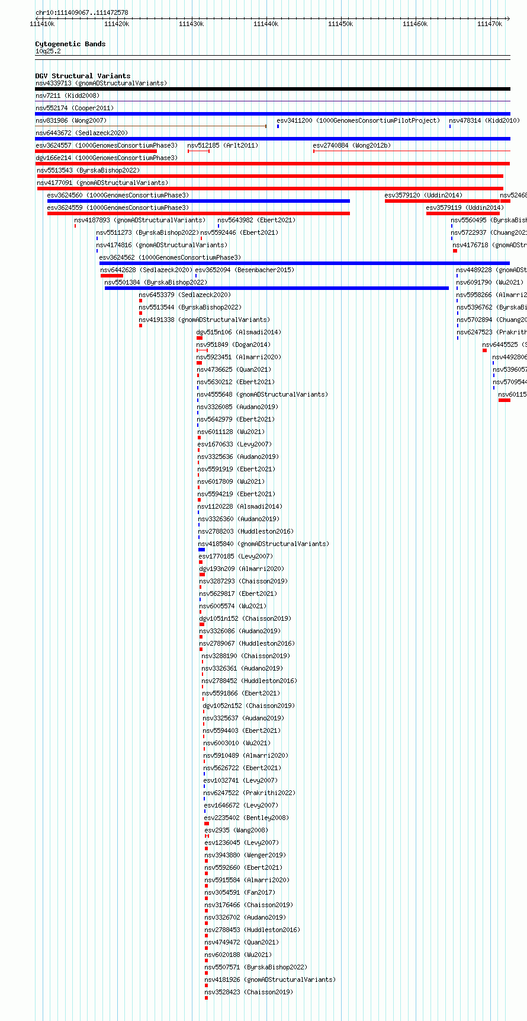Click nsv4177091 (gnomADStructuralVariants) label
Image resolution: width=527 pixels, height=1021 pixels.
[x=102, y=183]
